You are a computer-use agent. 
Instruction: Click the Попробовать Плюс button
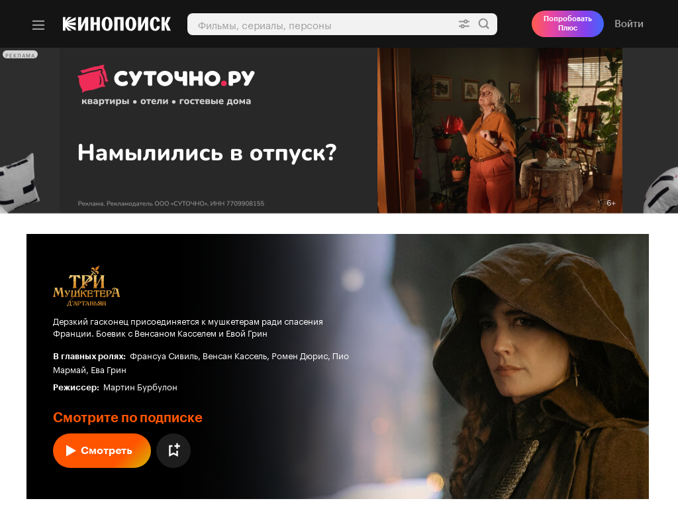click(x=567, y=24)
